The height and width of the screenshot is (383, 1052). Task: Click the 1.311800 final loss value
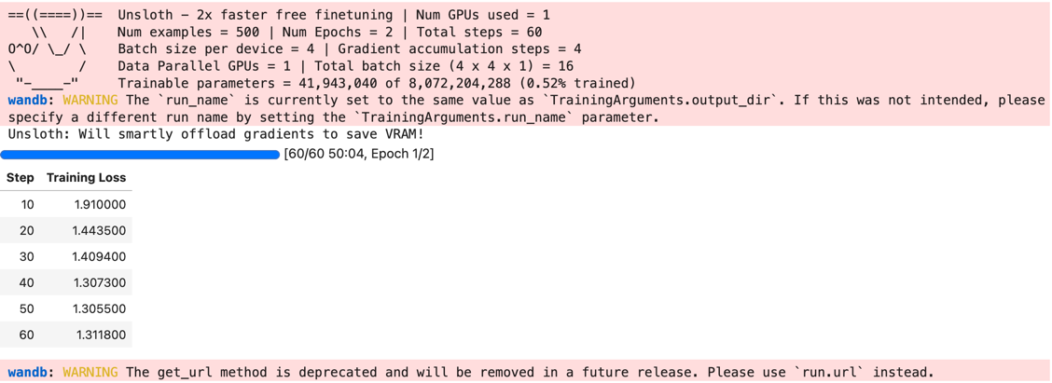click(101, 335)
